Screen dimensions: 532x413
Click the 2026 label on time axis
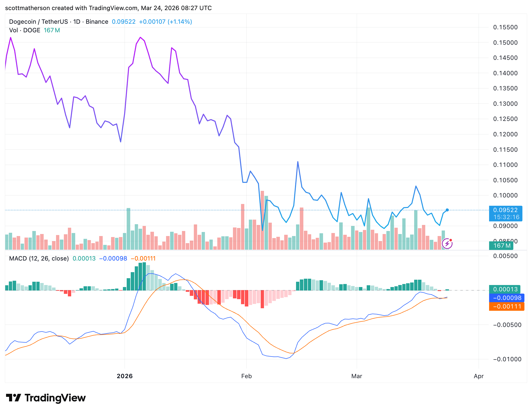click(125, 376)
